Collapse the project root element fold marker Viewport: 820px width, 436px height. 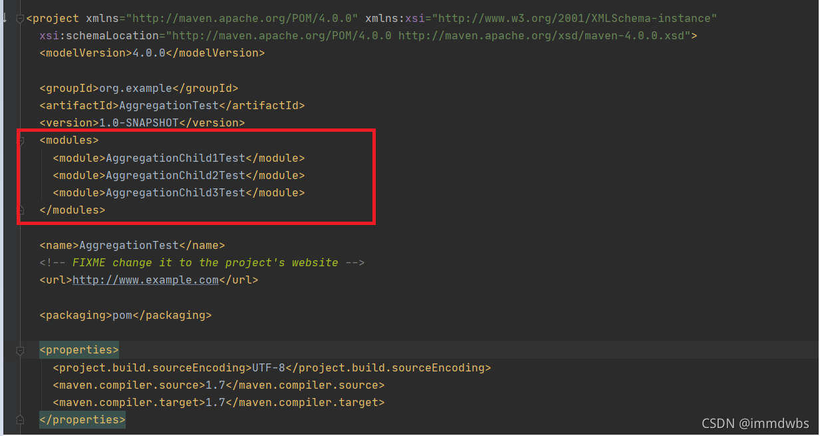21,19
